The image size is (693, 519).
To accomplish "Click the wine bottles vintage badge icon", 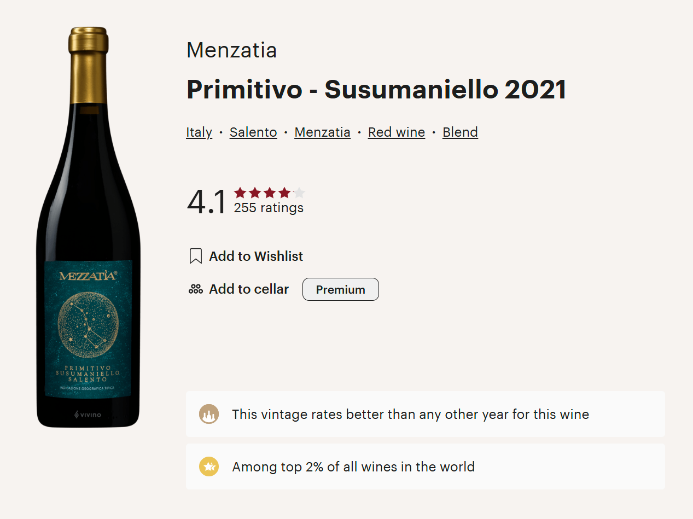I will (x=209, y=415).
